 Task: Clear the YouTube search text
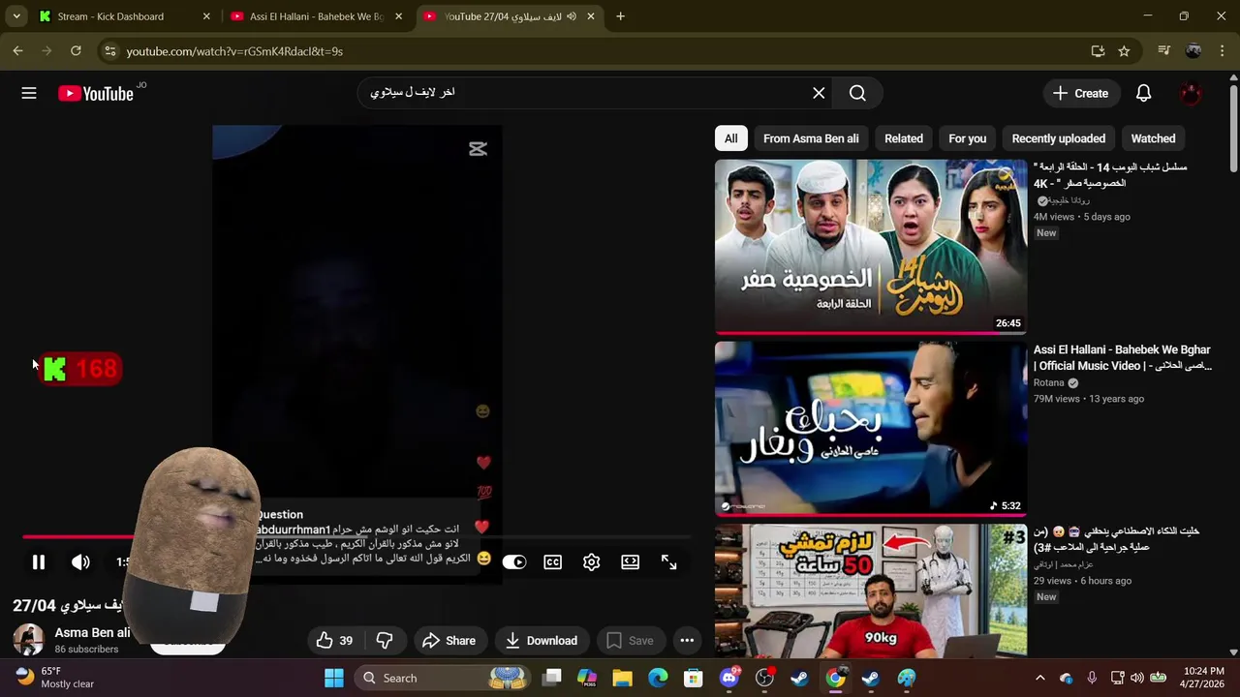coord(819,93)
